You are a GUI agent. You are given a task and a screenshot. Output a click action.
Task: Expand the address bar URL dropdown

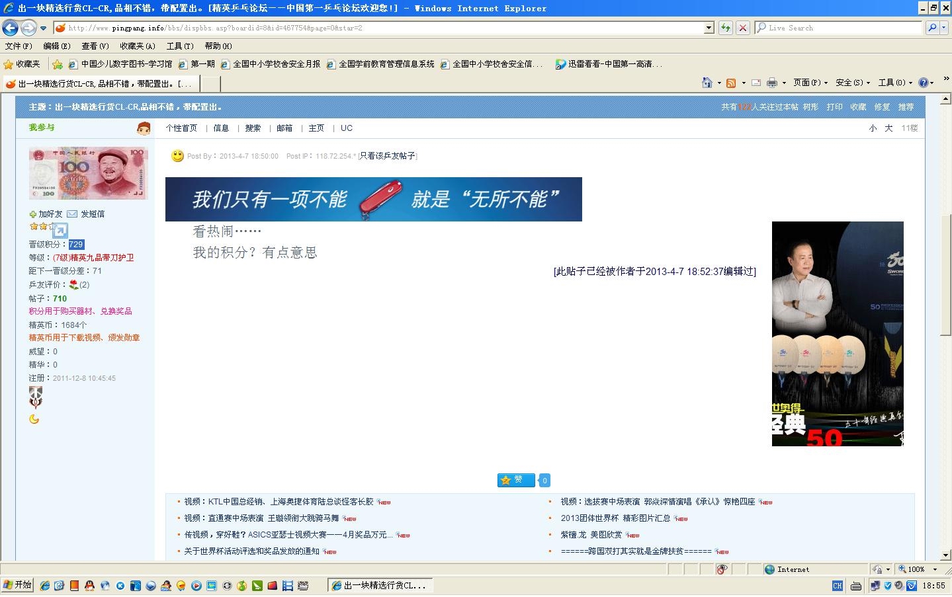709,28
